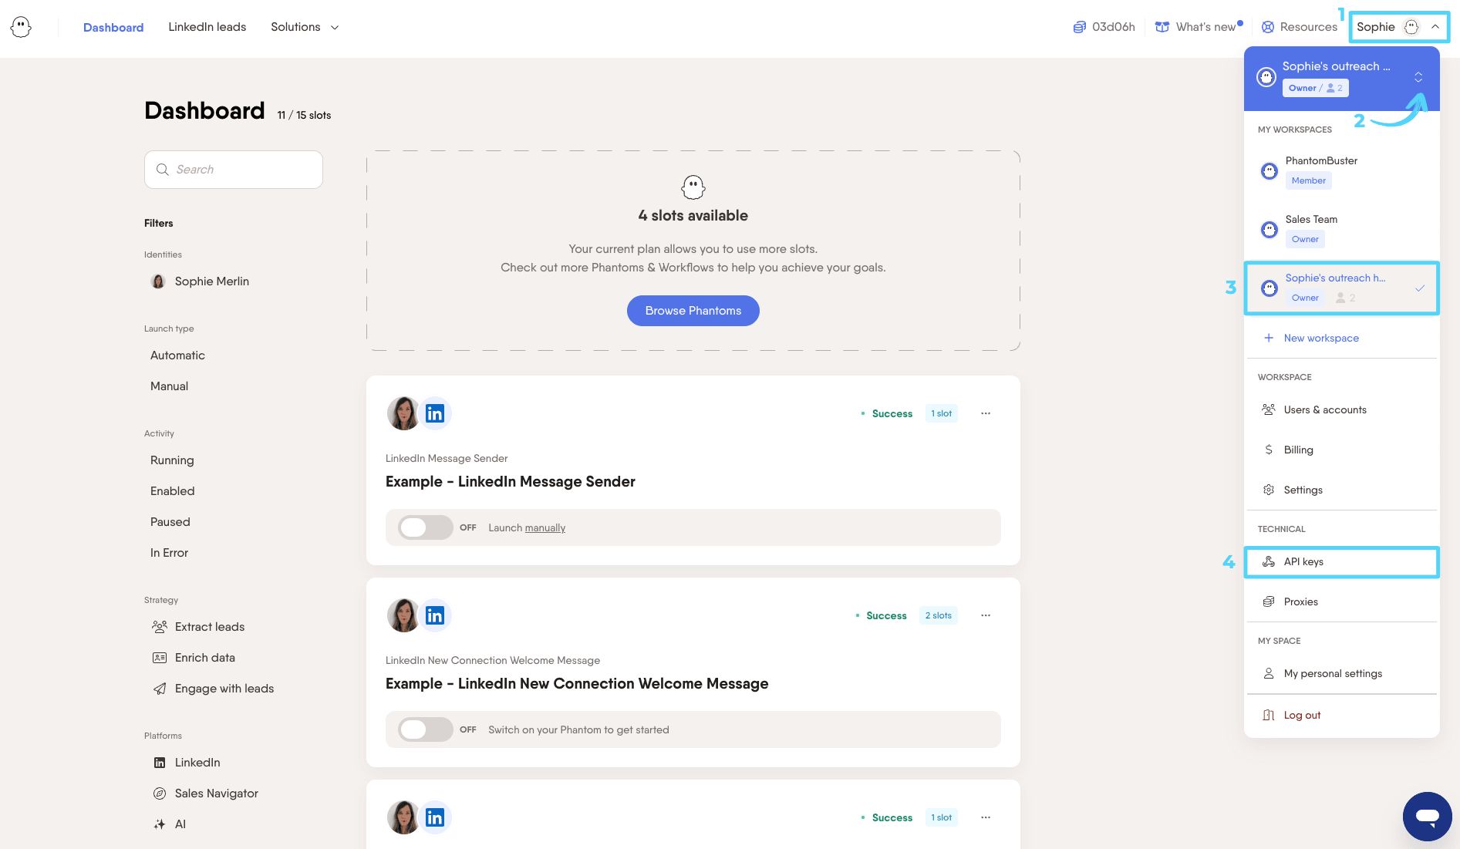This screenshot has width=1460, height=849.
Task: Click the 11 / 15 slots counter
Action: [304, 115]
